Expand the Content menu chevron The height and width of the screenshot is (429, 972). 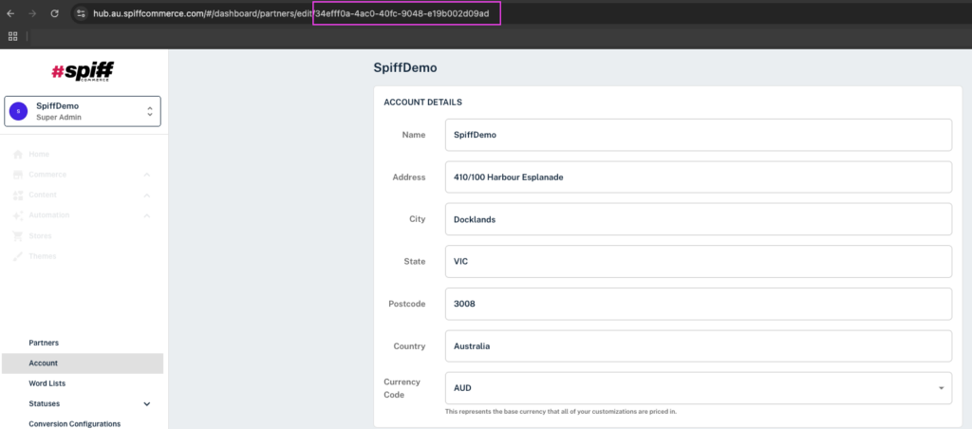[147, 196]
